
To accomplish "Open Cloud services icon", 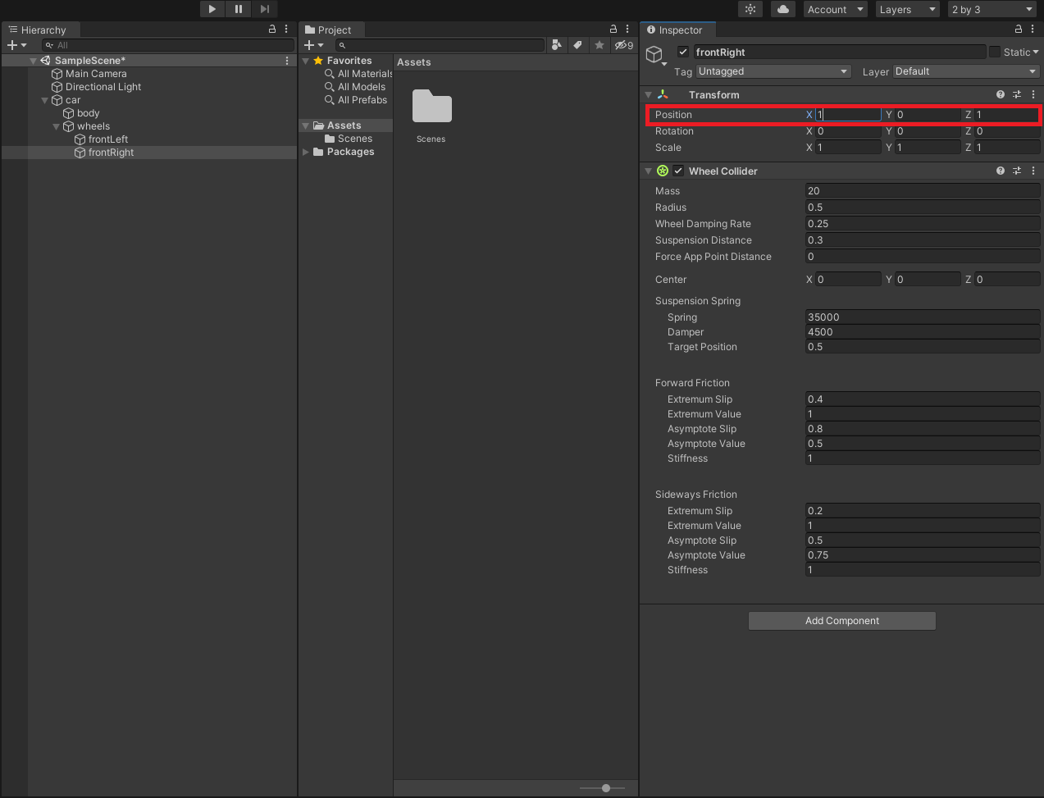I will (x=783, y=9).
